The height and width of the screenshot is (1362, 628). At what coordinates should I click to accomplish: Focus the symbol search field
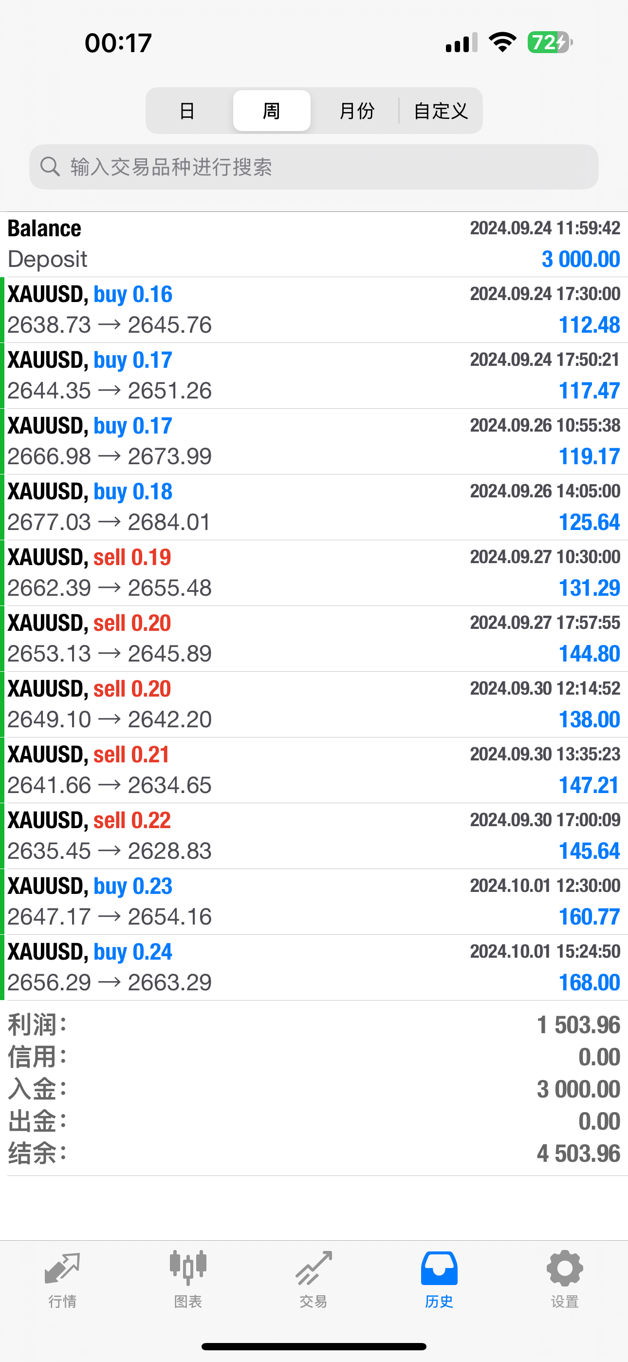click(314, 167)
